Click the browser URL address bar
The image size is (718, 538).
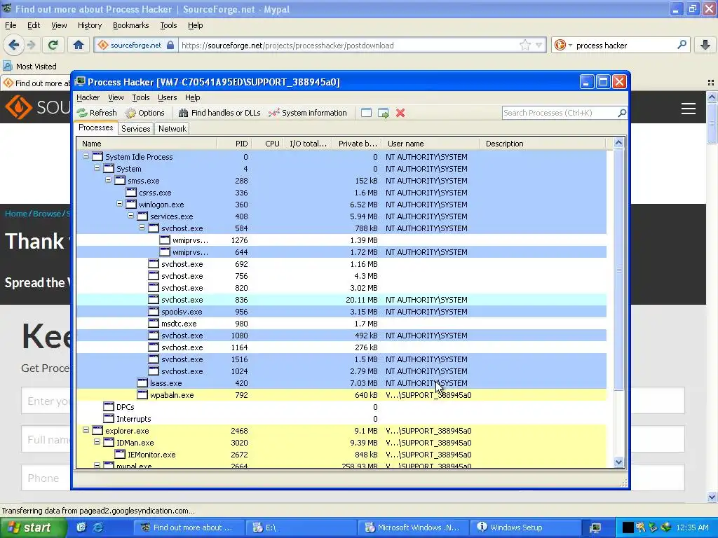tap(348, 45)
